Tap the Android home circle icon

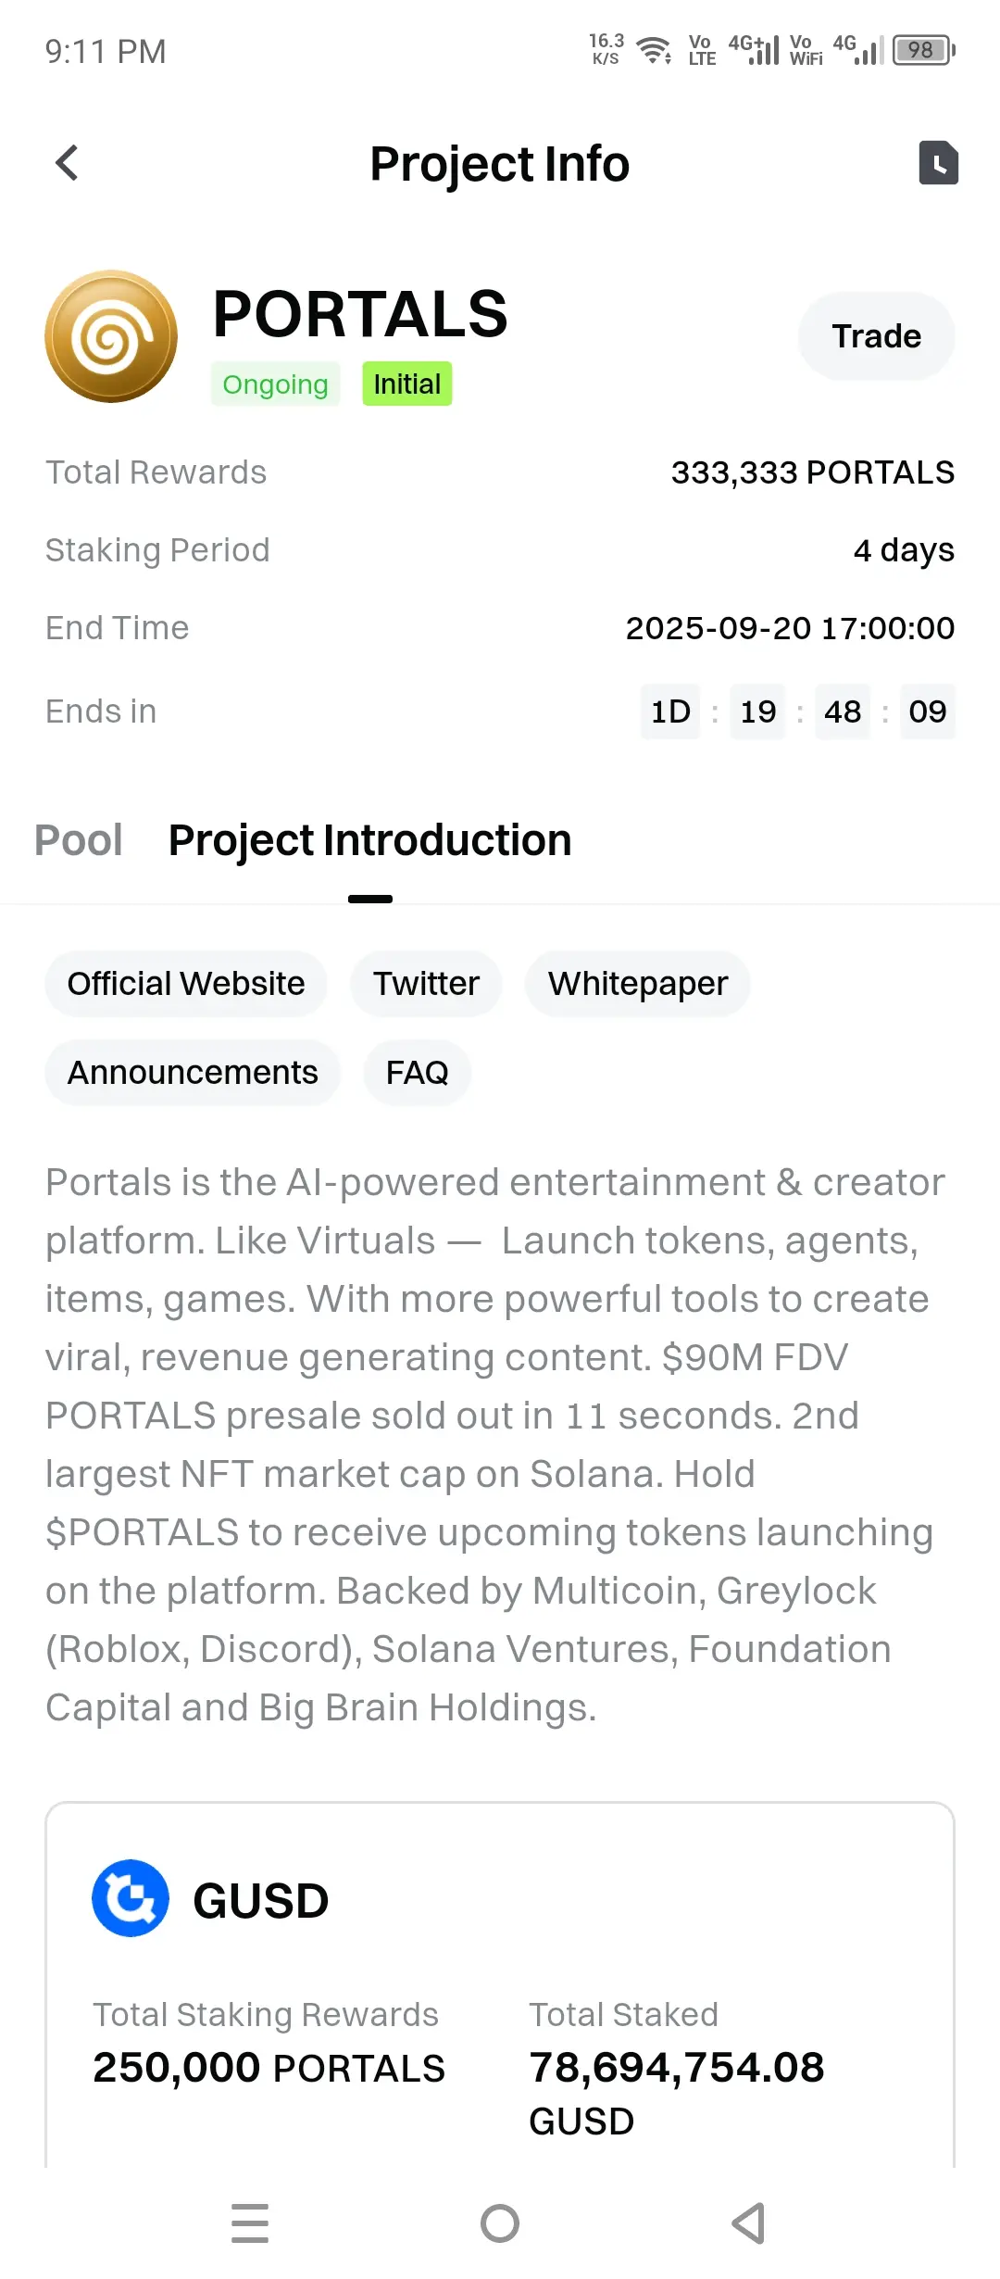tap(500, 2223)
